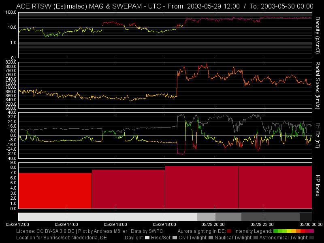The width and height of the screenshot is (324, 243).
Task: Click the Rise/Set legend swatch
Action: coord(175,238)
